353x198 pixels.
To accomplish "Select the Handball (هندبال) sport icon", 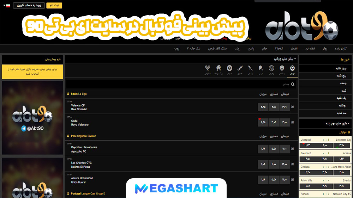I will pos(240,70).
